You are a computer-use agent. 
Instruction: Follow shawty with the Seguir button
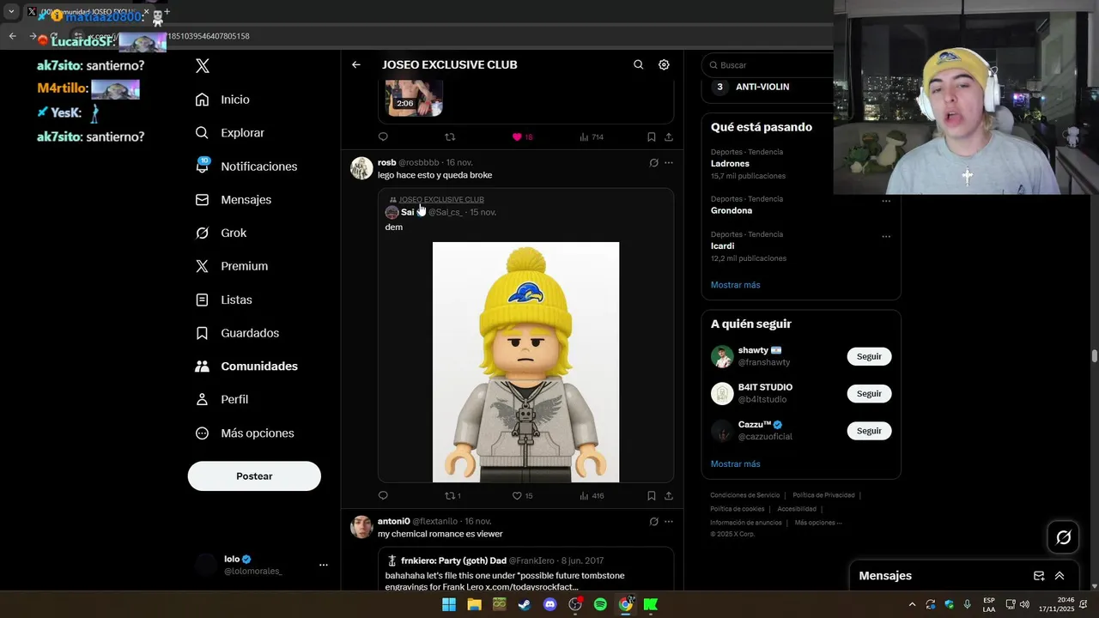pyautogui.click(x=869, y=356)
